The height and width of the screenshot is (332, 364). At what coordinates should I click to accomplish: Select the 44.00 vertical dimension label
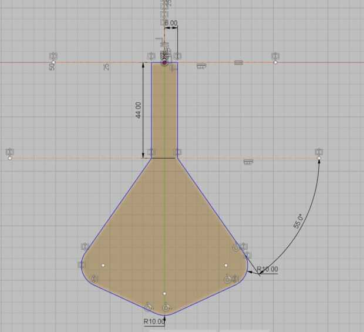[x=139, y=110]
